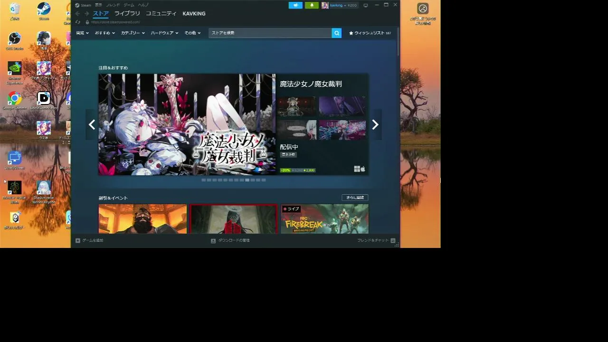This screenshot has height=342, width=608.
Task: Open the Steam desktop shortcut
Action: click(x=44, y=11)
